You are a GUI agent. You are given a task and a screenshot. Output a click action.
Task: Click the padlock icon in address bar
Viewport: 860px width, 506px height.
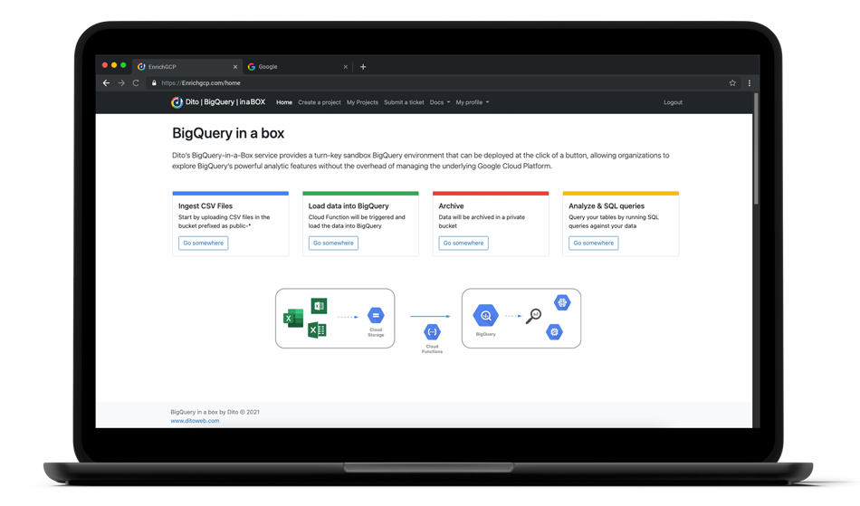tap(154, 82)
